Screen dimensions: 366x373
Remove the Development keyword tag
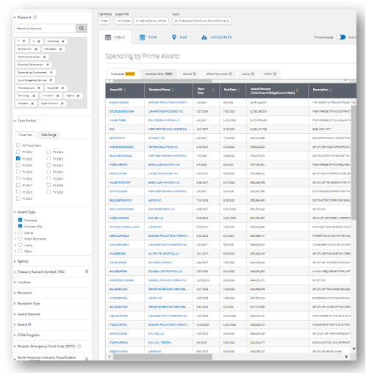[36, 49]
